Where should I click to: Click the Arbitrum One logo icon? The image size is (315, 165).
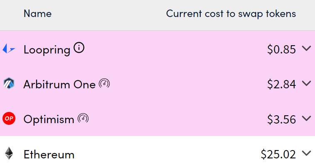pyautogui.click(x=9, y=83)
